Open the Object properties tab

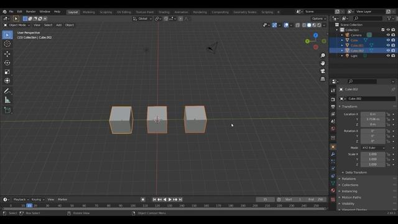(x=333, y=147)
